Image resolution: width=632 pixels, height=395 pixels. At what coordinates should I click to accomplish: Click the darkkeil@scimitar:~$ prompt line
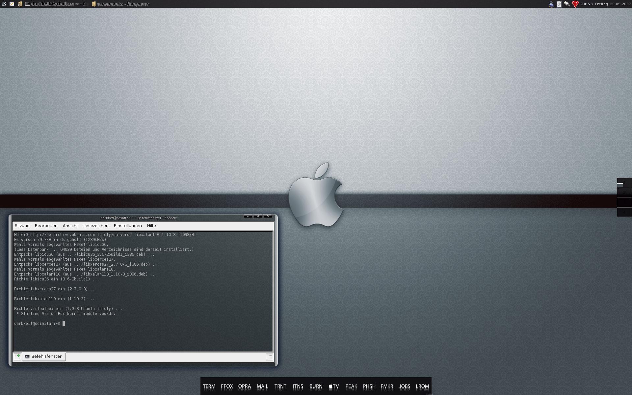[x=39, y=324]
